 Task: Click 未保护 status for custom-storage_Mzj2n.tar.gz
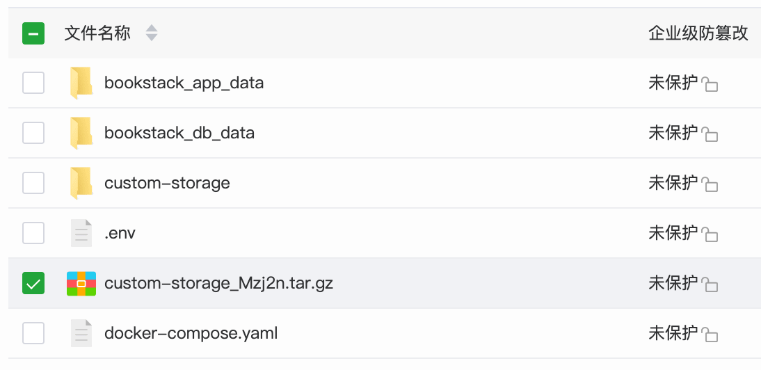pyautogui.click(x=673, y=283)
